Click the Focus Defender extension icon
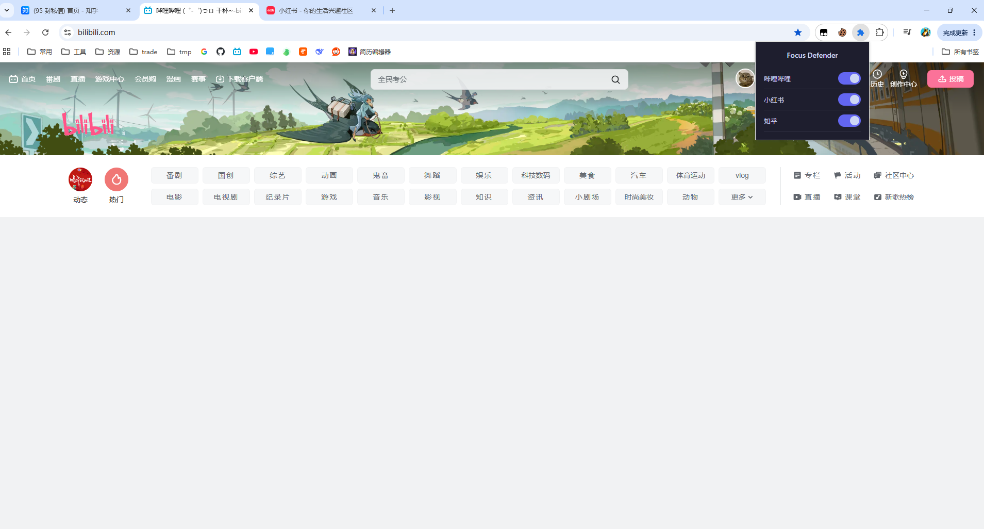Image resolution: width=984 pixels, height=529 pixels. click(860, 32)
